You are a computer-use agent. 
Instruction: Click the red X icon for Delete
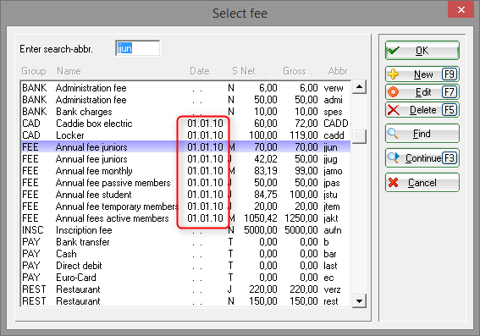[x=394, y=110]
